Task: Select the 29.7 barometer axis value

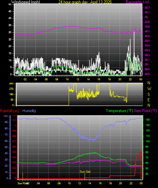Action: click(147, 31)
